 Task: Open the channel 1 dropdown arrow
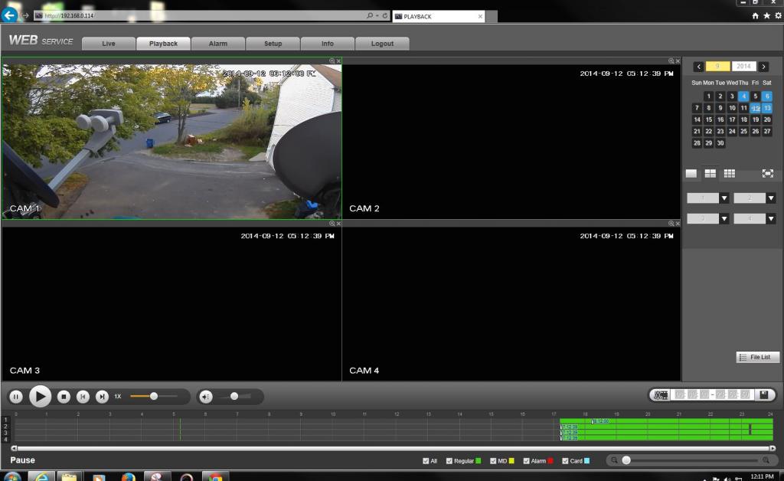point(724,198)
